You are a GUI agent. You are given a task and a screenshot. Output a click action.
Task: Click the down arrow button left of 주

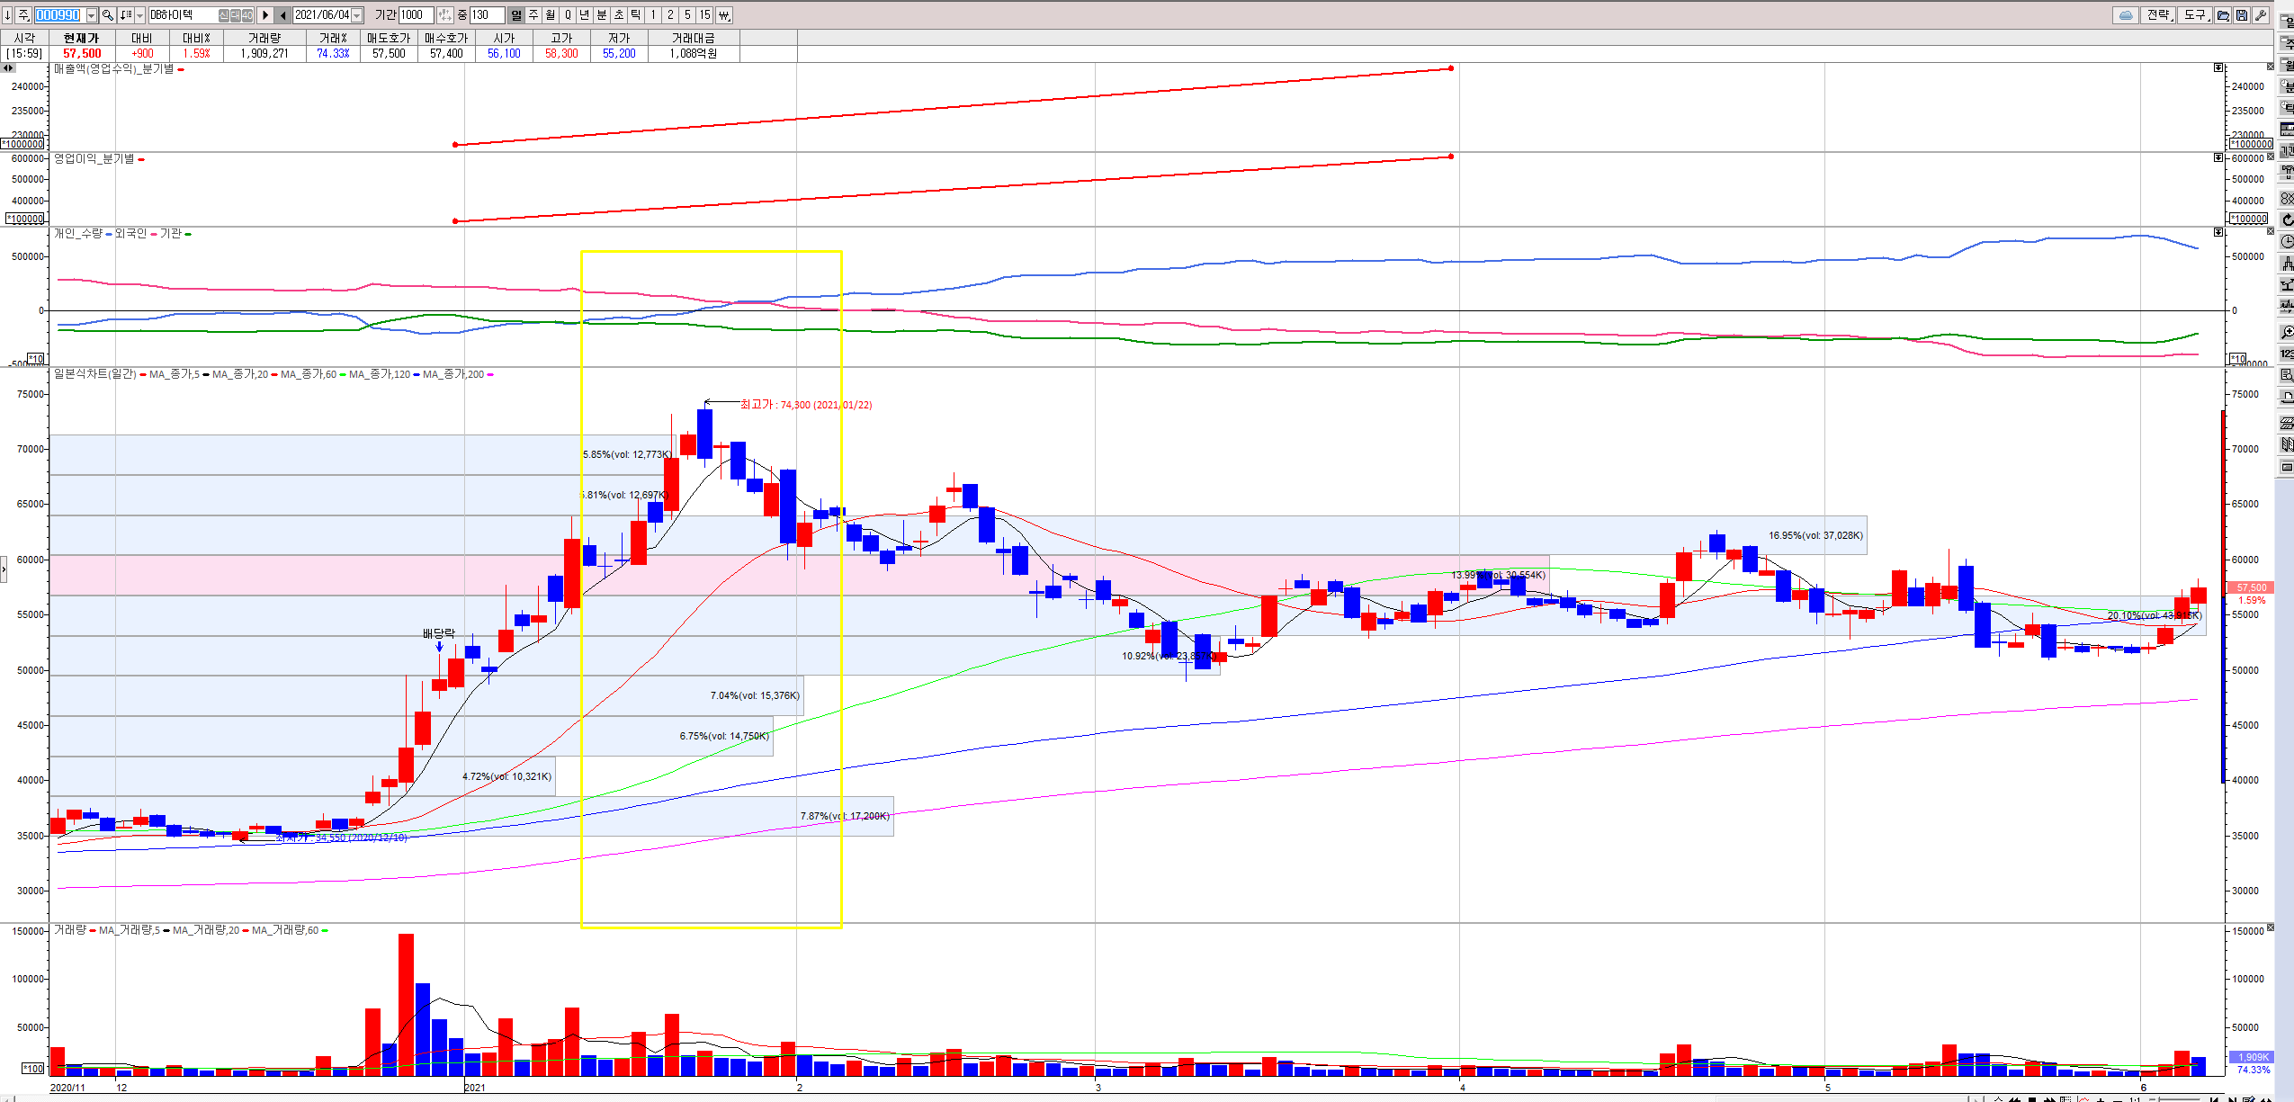click(7, 15)
